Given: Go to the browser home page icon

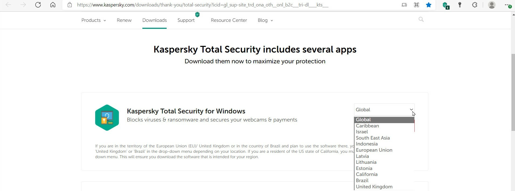Looking at the screenshot, I should click(53, 5).
